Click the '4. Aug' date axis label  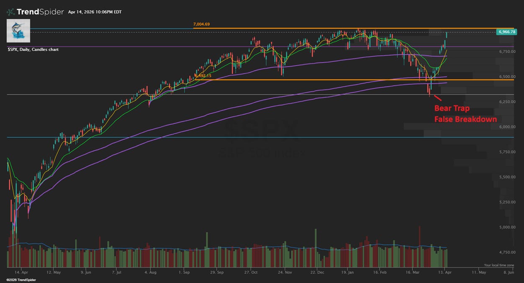(x=150, y=272)
